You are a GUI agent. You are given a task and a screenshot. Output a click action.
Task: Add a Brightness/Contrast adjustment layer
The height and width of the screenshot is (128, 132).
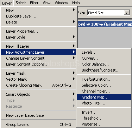point(104,70)
